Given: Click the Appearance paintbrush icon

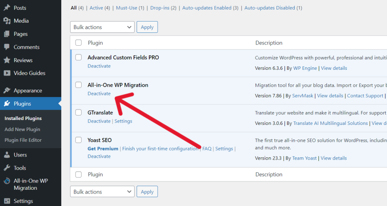Looking at the screenshot, I should tap(7, 91).
